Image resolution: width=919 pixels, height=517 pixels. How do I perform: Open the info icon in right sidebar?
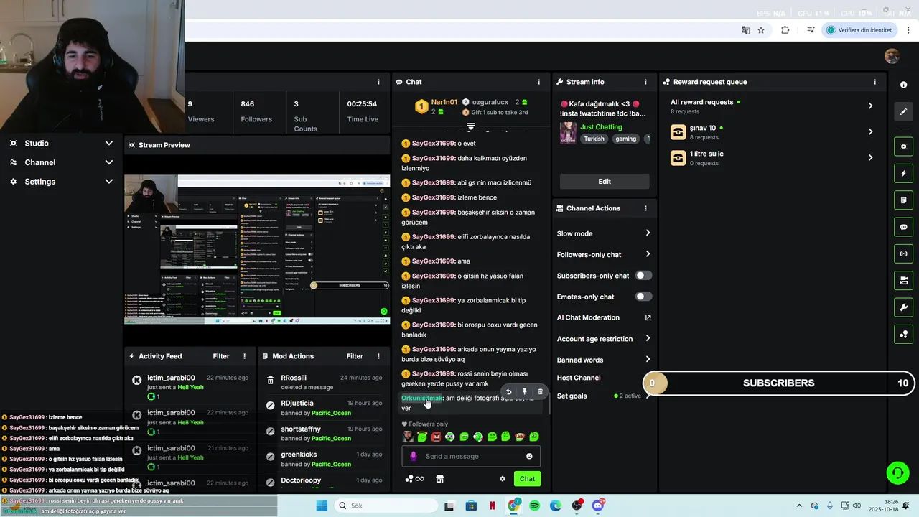pos(903,85)
